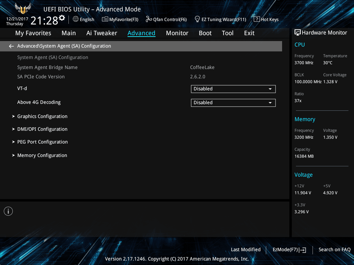Go to the Exit tab
This screenshot has width=354, height=265.
click(x=249, y=33)
